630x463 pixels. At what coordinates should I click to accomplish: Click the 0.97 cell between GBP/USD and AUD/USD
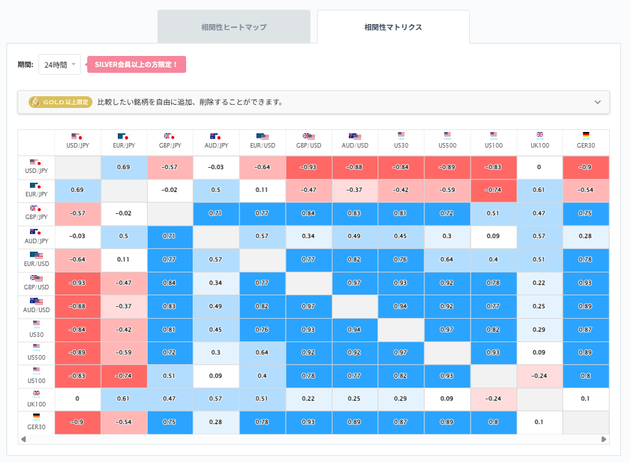355,283
